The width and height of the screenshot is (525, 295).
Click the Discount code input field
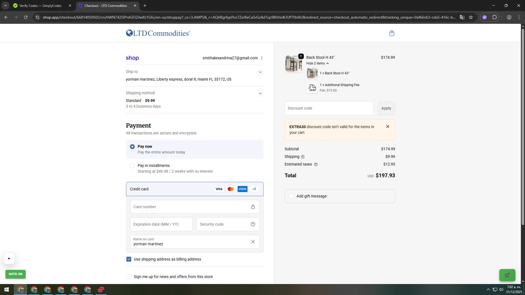(329, 108)
